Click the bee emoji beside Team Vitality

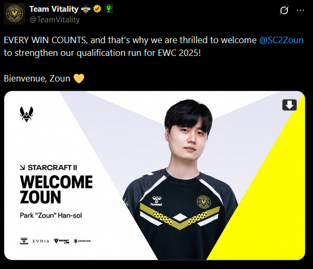click(86, 9)
